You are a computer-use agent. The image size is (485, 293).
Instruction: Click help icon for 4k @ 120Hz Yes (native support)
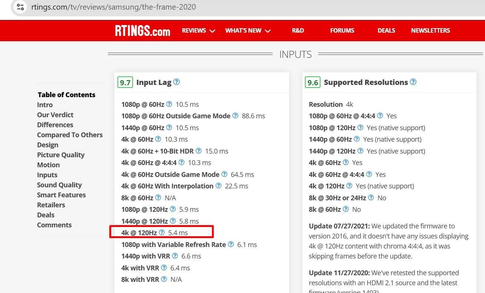[349, 186]
